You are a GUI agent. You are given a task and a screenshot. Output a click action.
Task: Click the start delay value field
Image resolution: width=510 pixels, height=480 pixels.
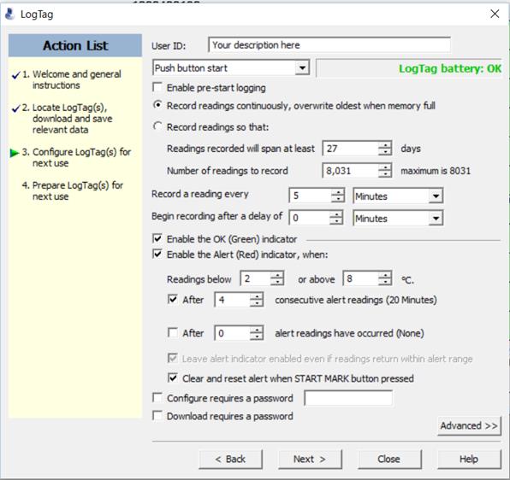309,218
